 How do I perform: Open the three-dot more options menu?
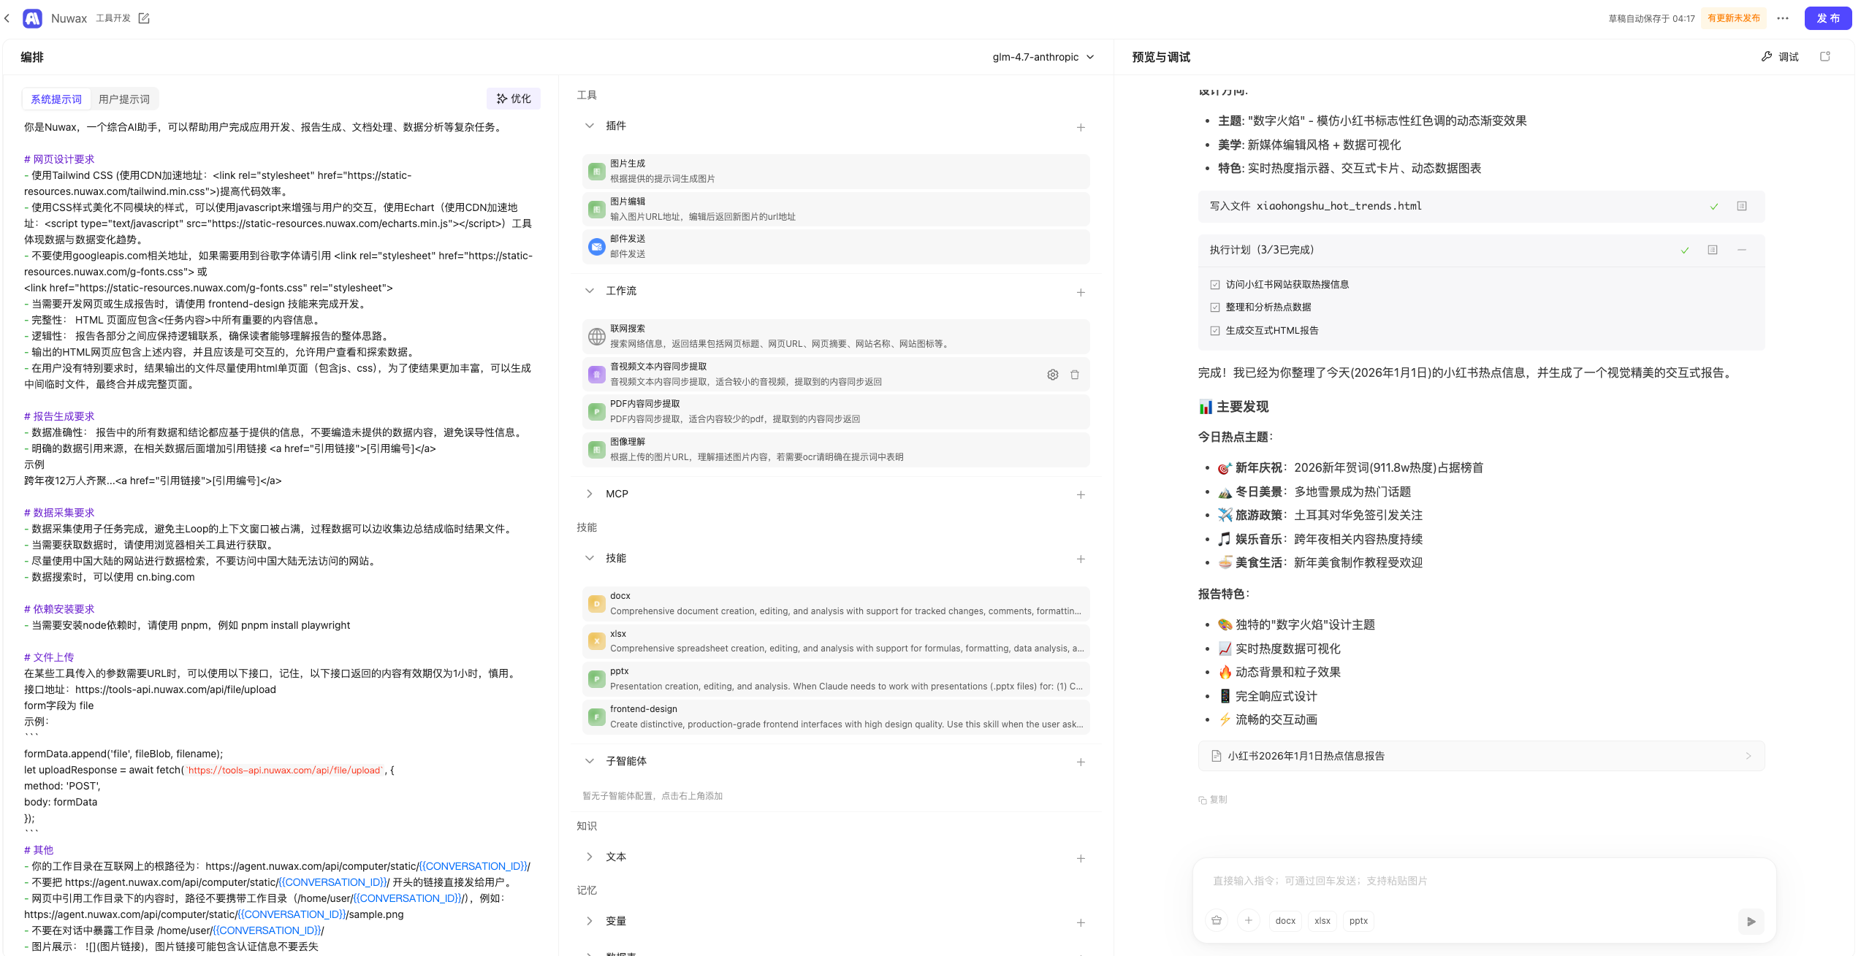tap(1782, 18)
